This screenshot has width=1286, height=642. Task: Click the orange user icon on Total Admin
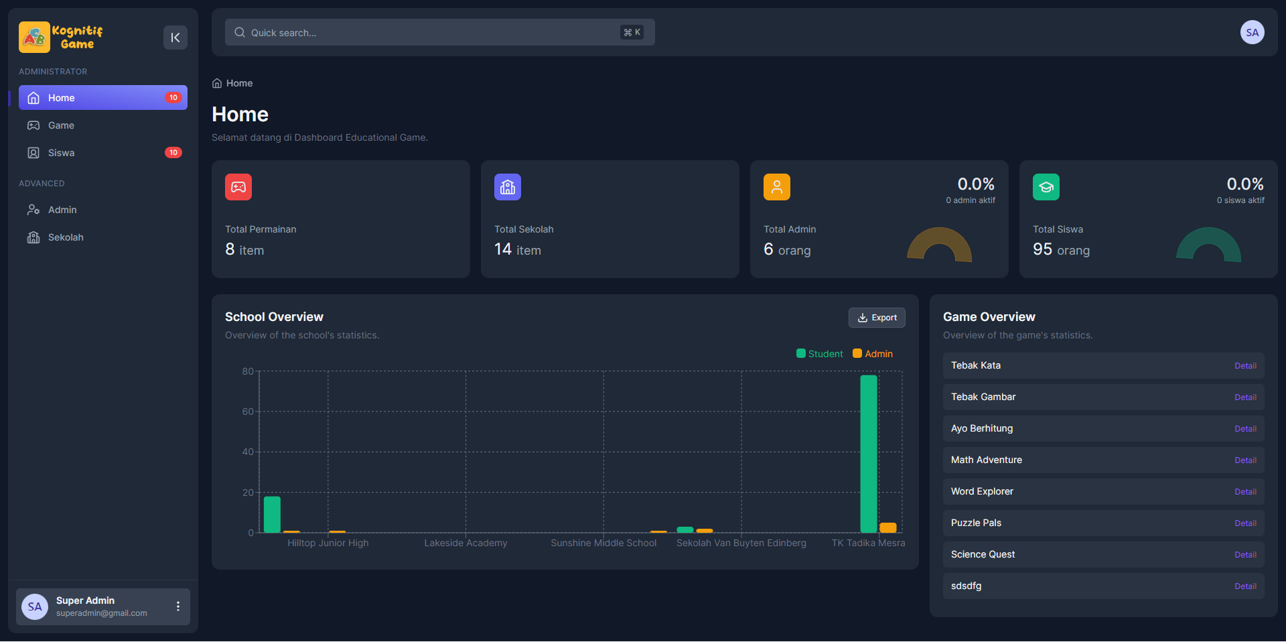[777, 187]
